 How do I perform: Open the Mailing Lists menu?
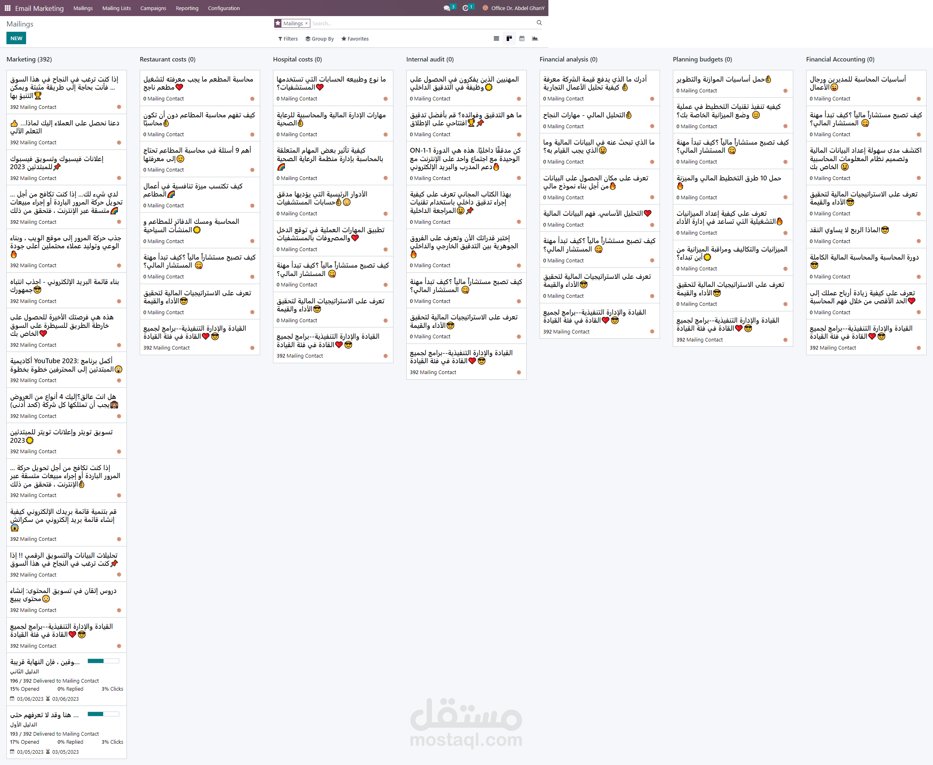pos(116,8)
